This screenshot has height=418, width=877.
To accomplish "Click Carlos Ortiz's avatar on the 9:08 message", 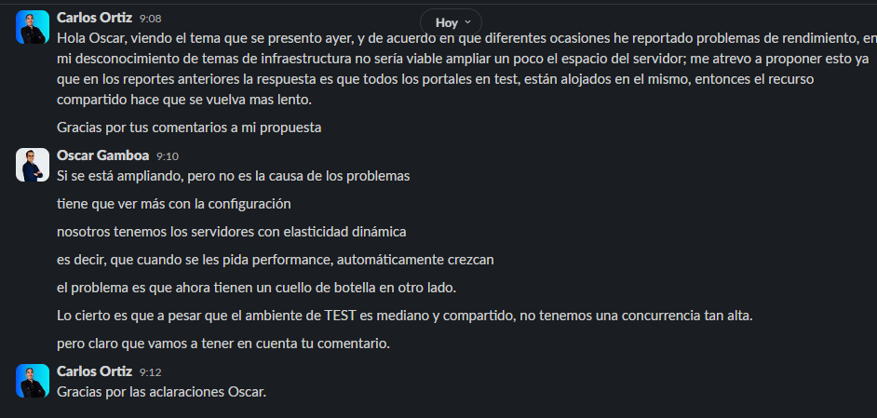I will click(33, 27).
